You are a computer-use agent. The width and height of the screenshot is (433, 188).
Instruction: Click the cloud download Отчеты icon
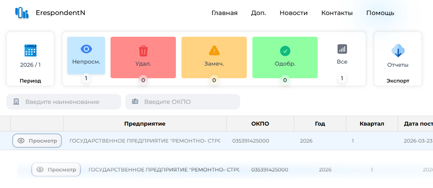[398, 51]
